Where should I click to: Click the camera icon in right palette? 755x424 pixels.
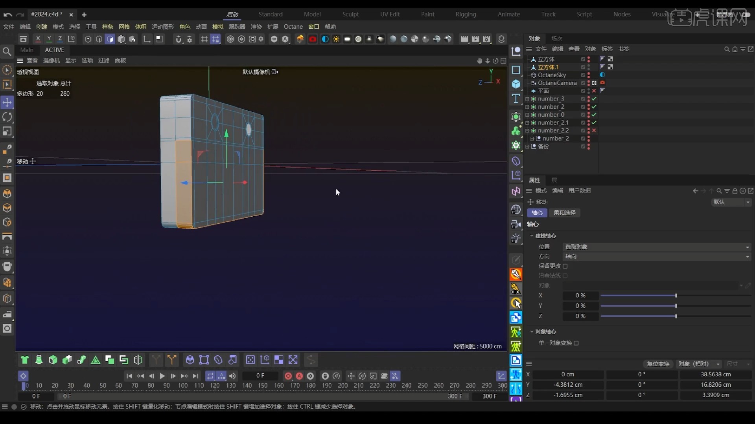click(516, 224)
